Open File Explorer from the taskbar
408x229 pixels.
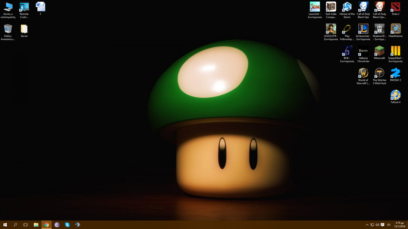(x=36, y=225)
